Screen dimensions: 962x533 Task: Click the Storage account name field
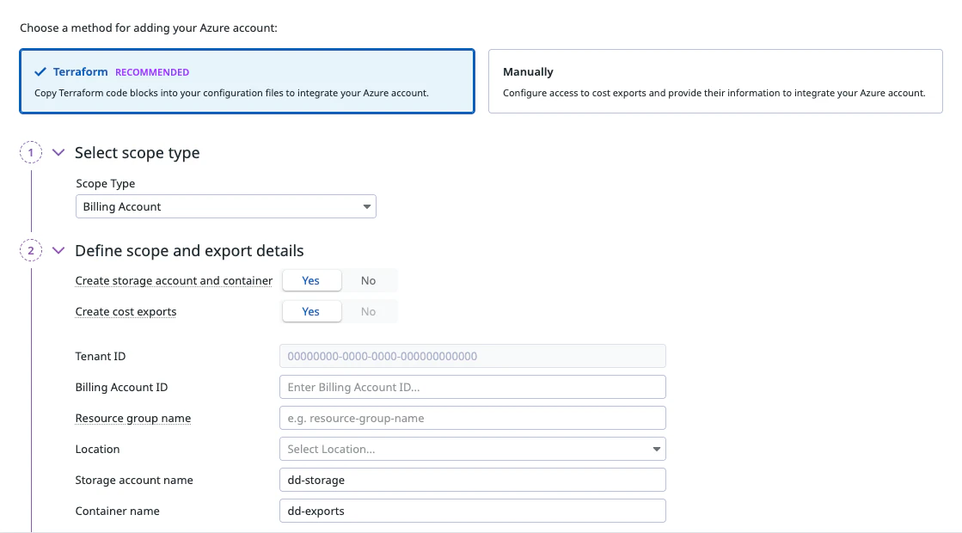pyautogui.click(x=472, y=480)
